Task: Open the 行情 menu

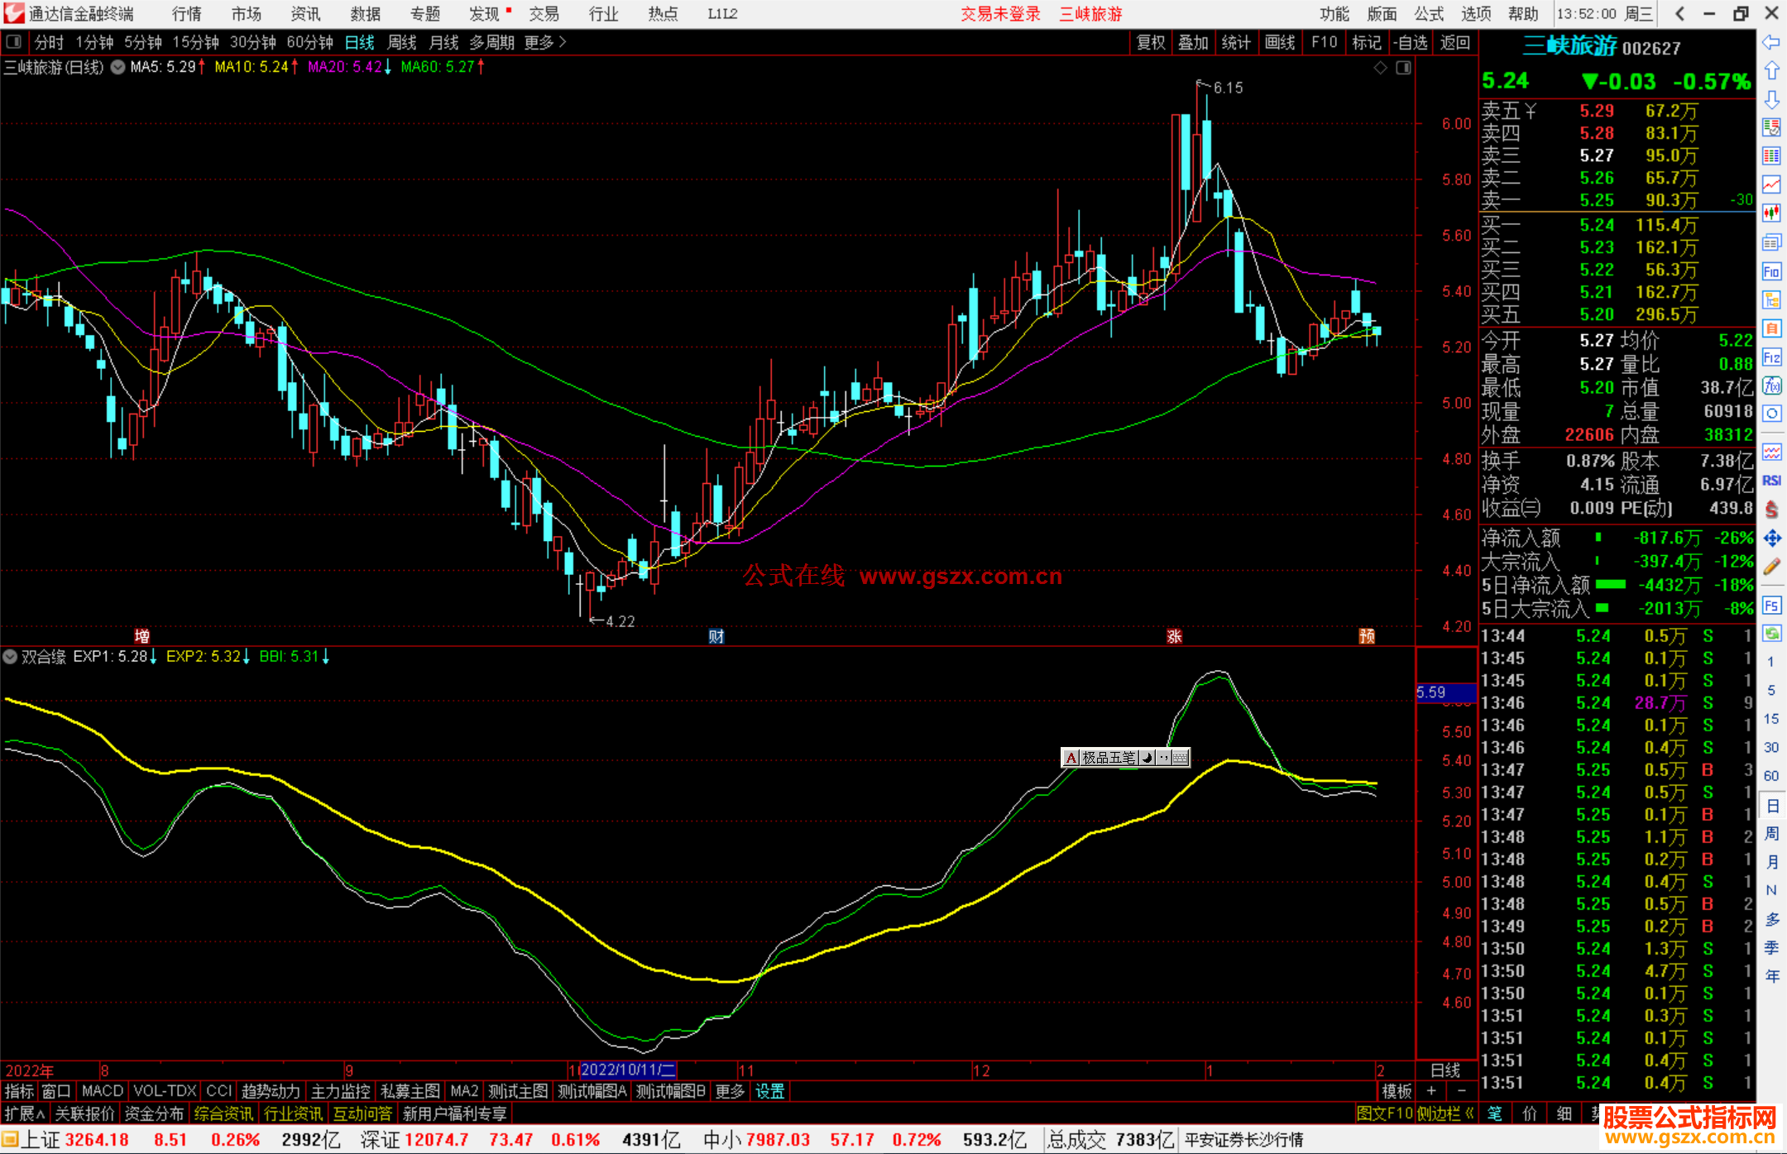Action: point(187,14)
